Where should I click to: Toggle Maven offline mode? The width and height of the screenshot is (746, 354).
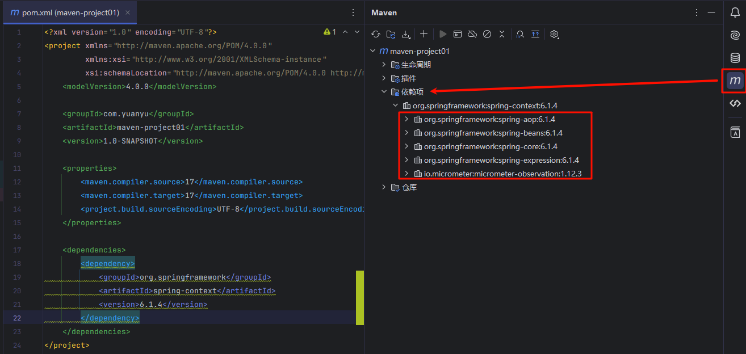point(472,35)
